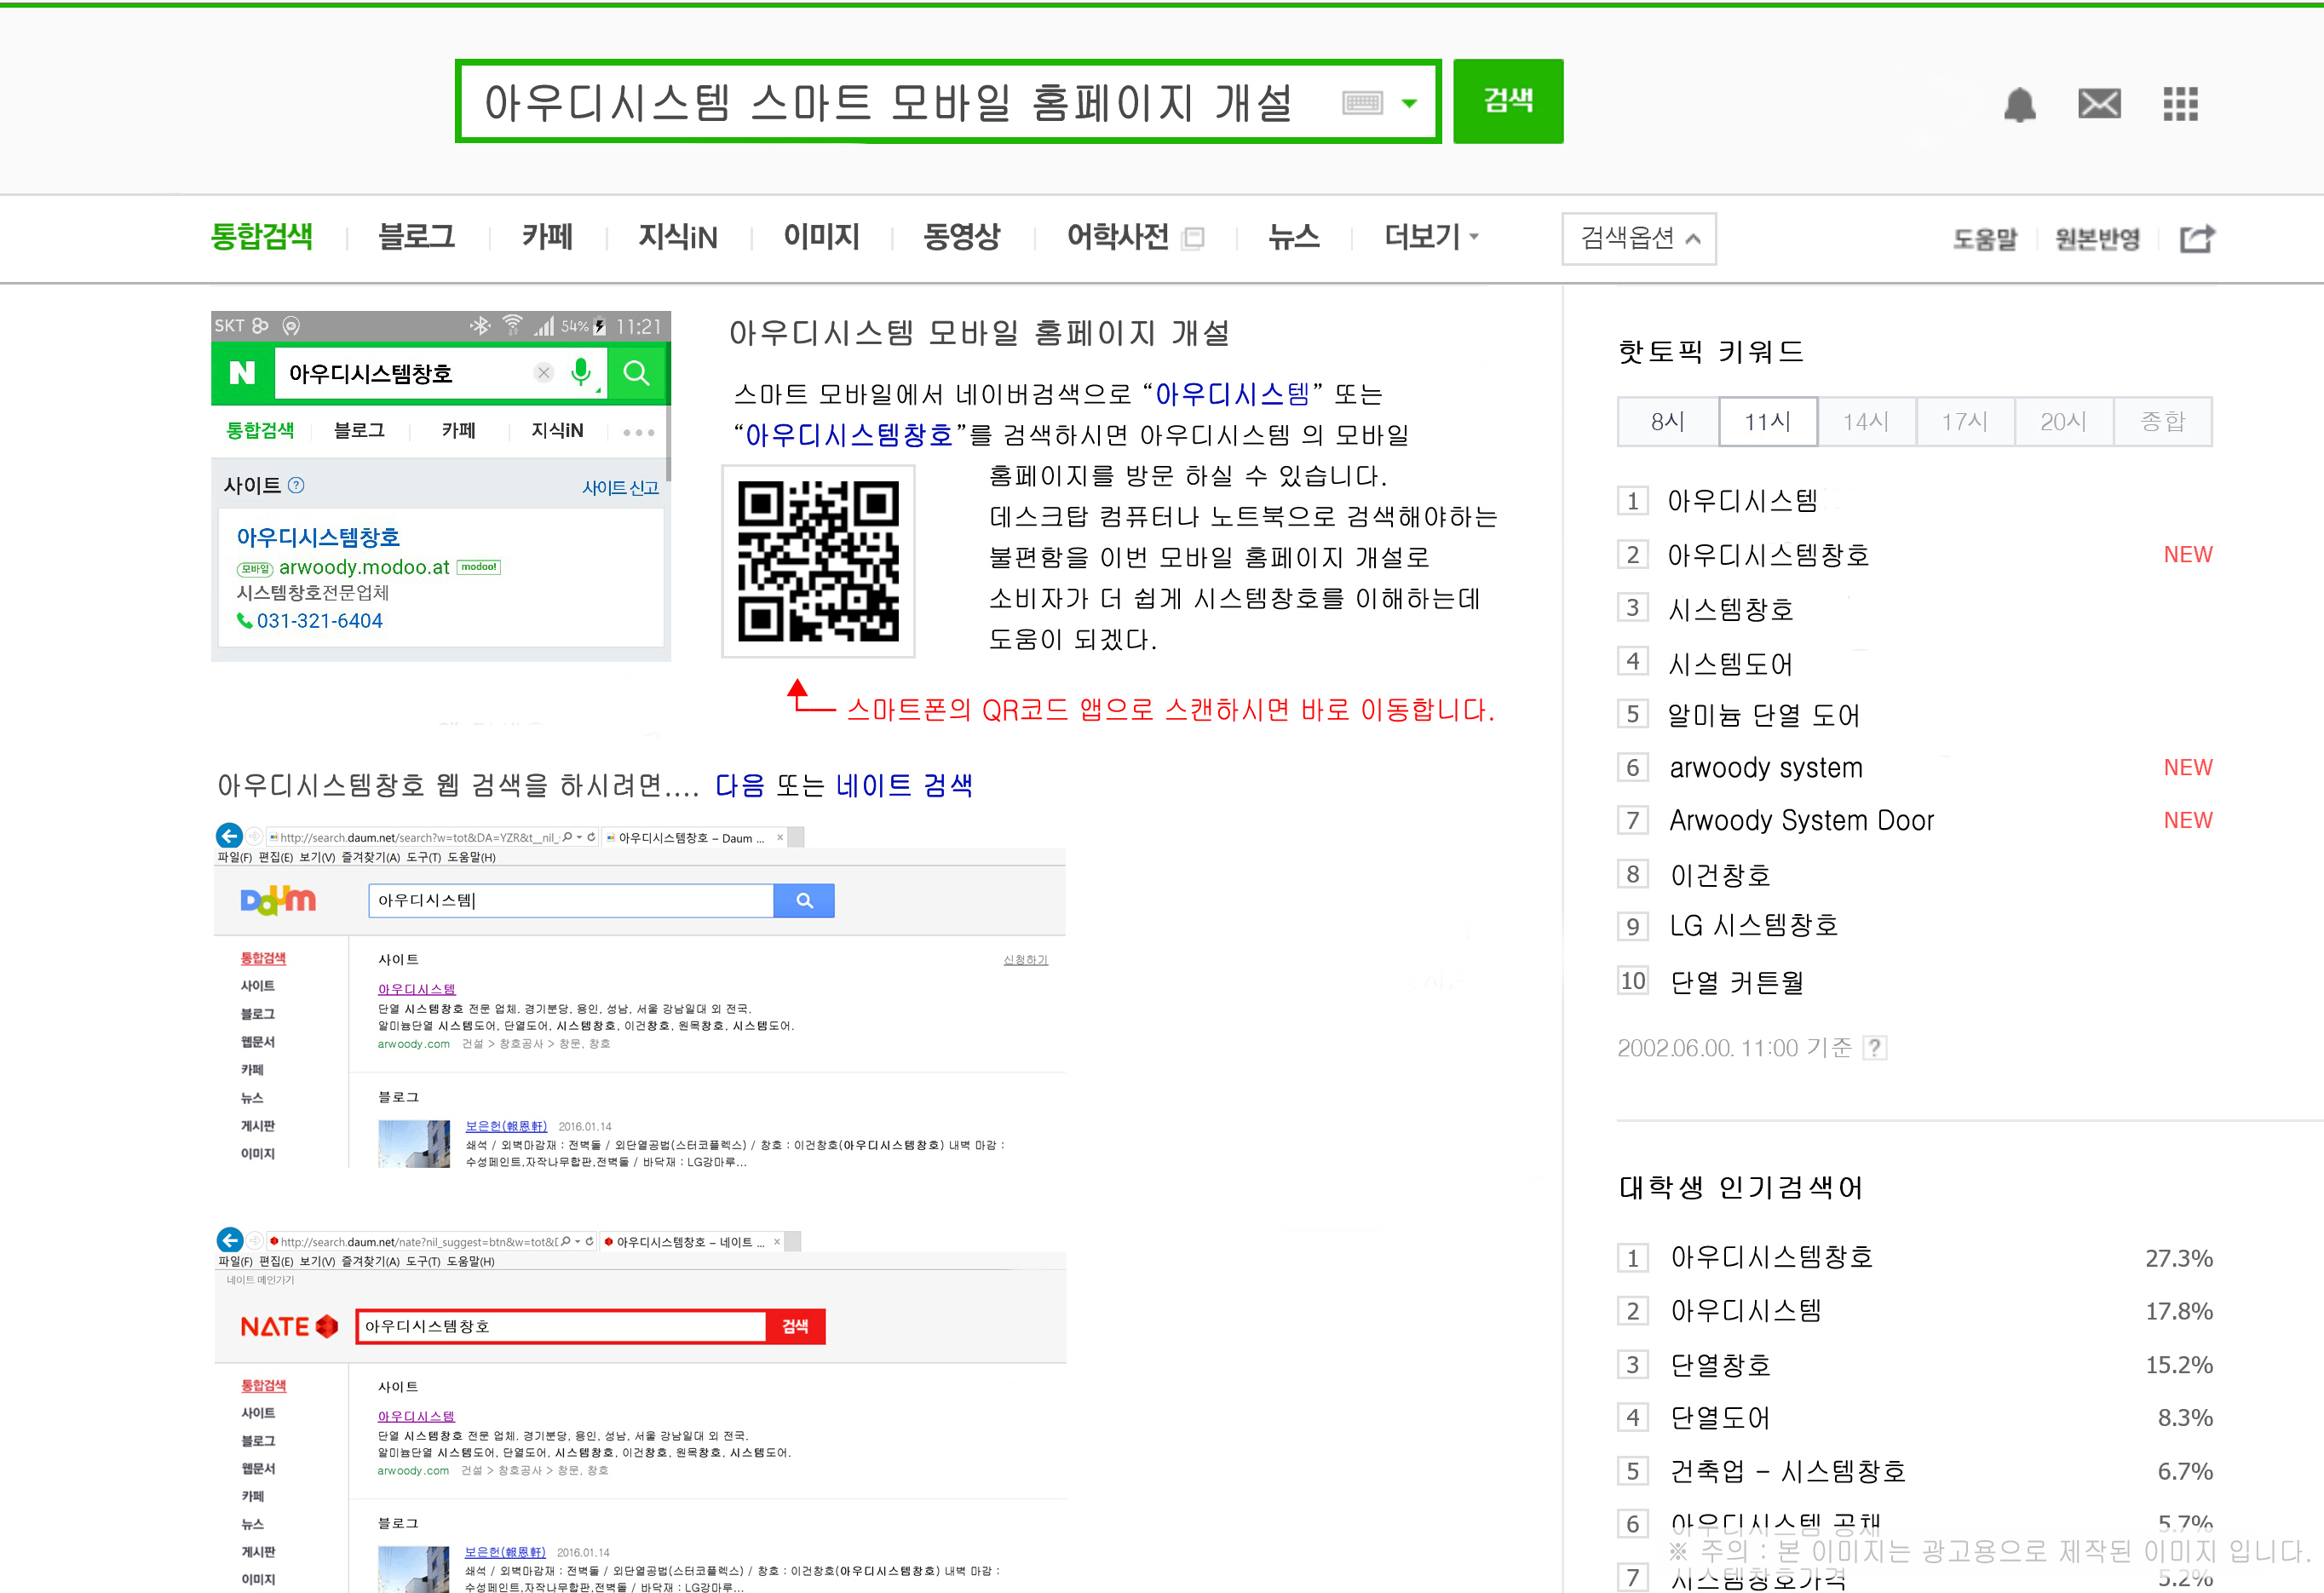Screen dimensions: 2324x1593
Task: Tap the mobile magnifier search icon
Action: pos(636,373)
